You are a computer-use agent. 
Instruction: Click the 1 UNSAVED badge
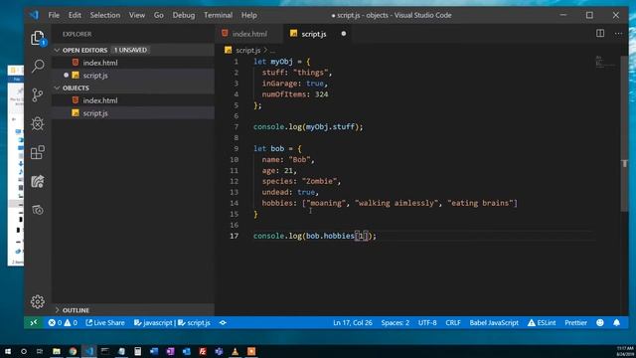(x=130, y=50)
